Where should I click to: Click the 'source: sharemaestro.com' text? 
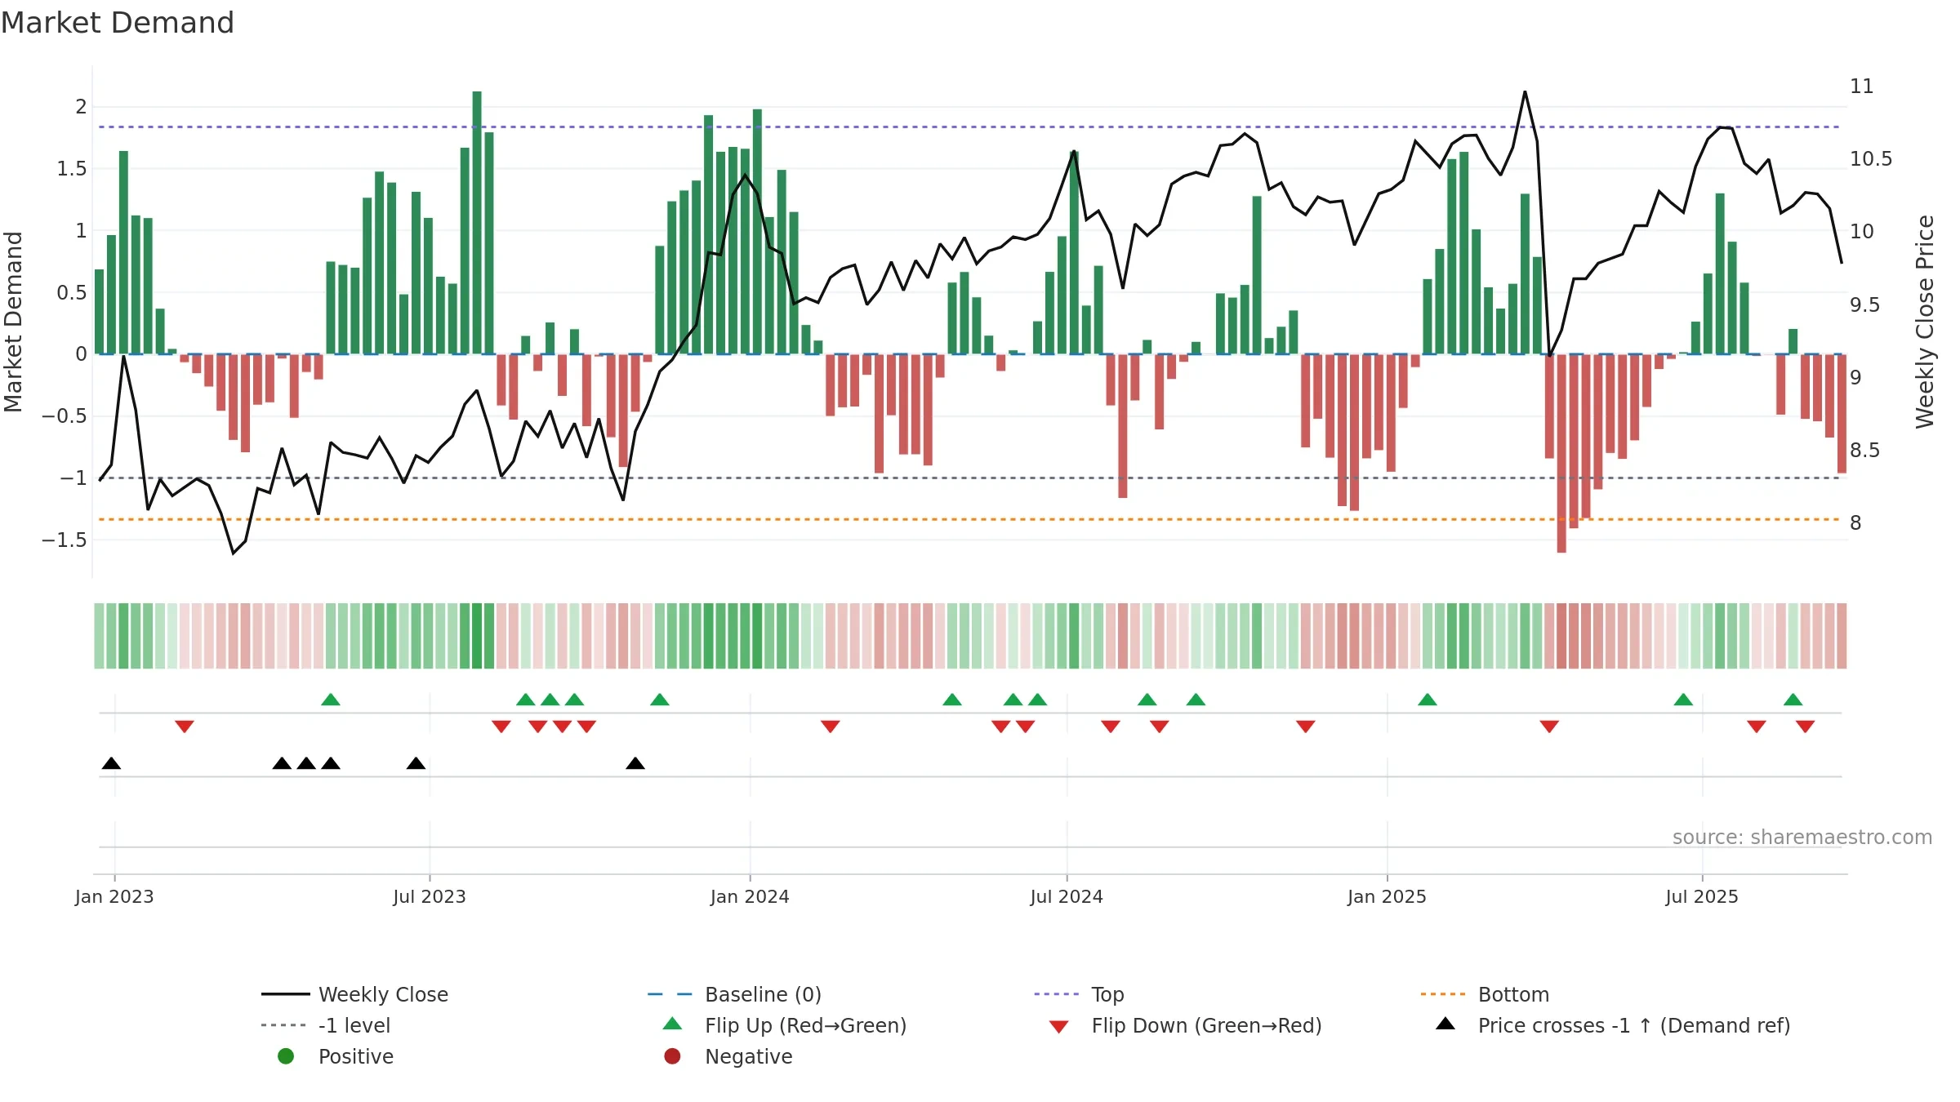(x=1802, y=837)
